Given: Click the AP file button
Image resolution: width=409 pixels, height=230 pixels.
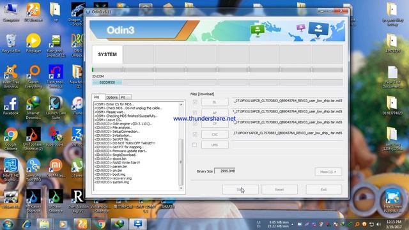Looking at the screenshot, I should [215, 112].
